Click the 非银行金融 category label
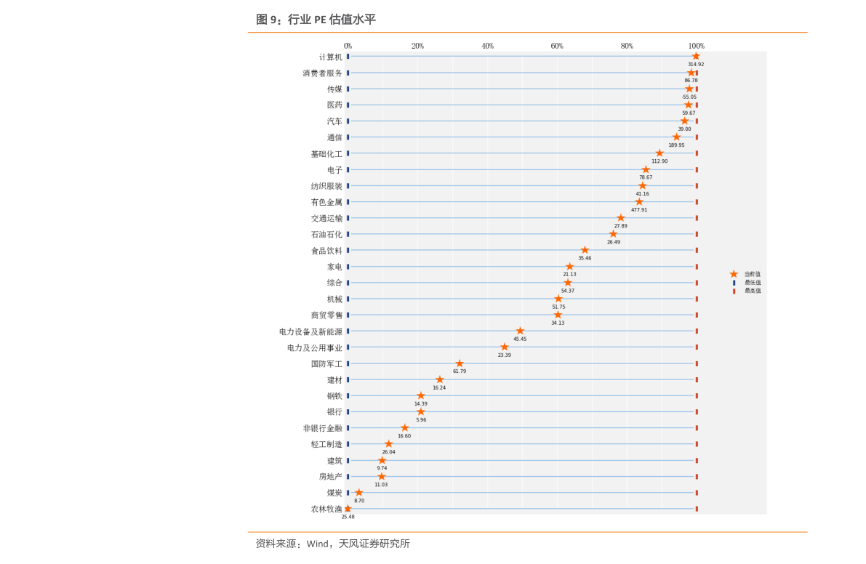The height and width of the screenshot is (564, 866). tap(322, 428)
